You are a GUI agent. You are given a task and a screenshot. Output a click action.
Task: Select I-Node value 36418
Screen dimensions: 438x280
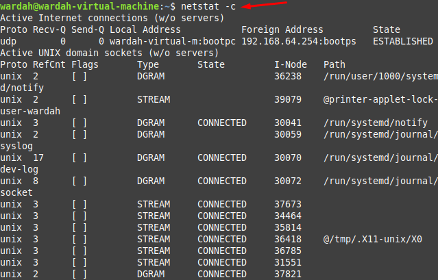288,240
